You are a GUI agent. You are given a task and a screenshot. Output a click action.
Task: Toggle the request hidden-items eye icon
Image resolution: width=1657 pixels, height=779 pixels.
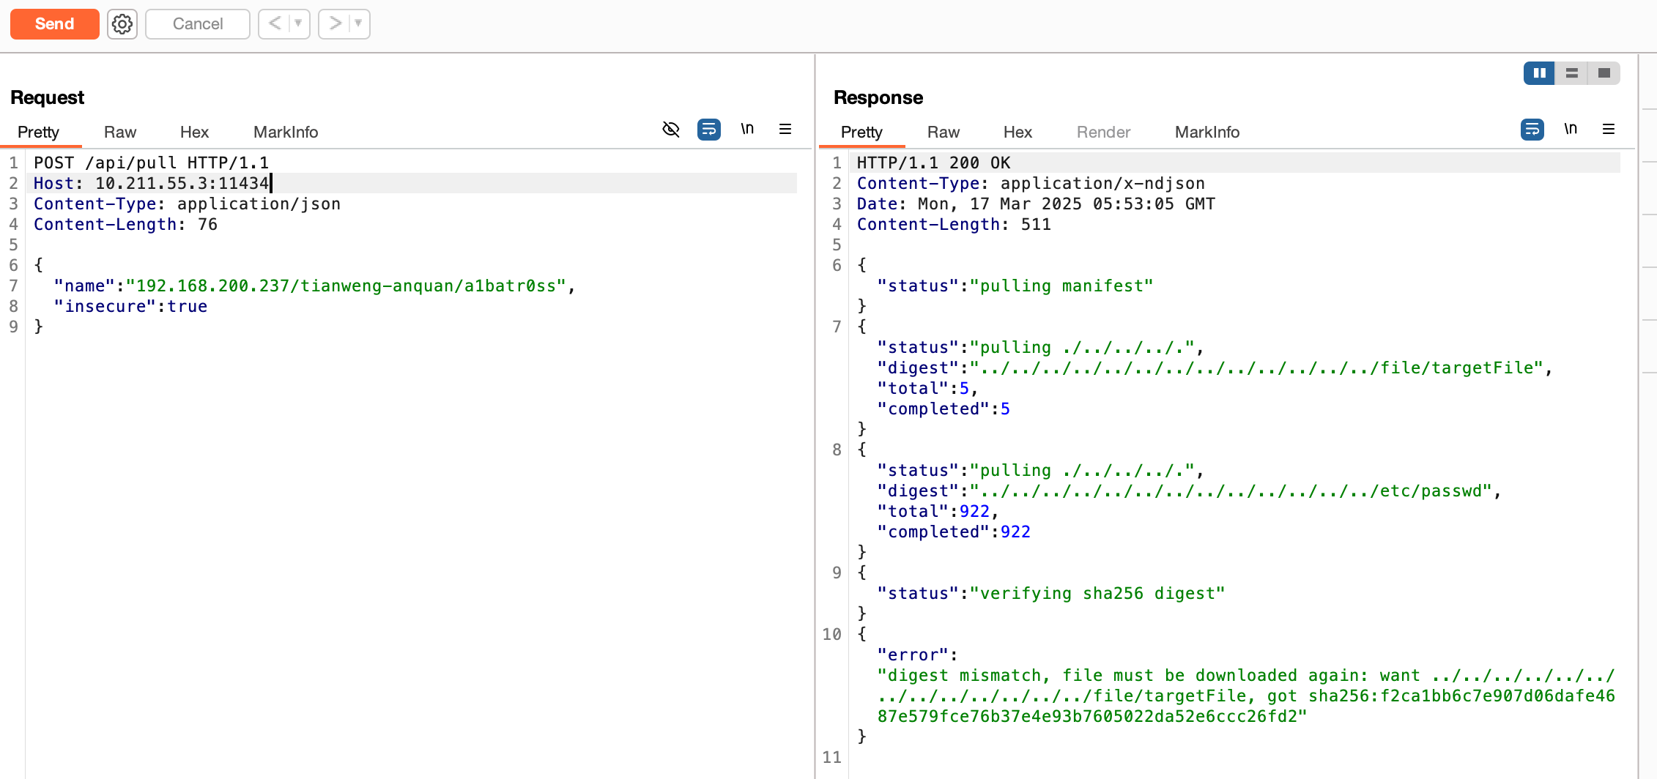[671, 130]
